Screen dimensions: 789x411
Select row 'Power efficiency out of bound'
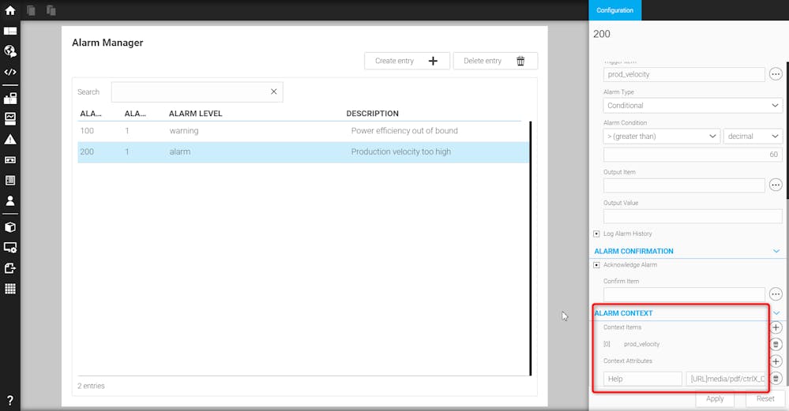[303, 131]
